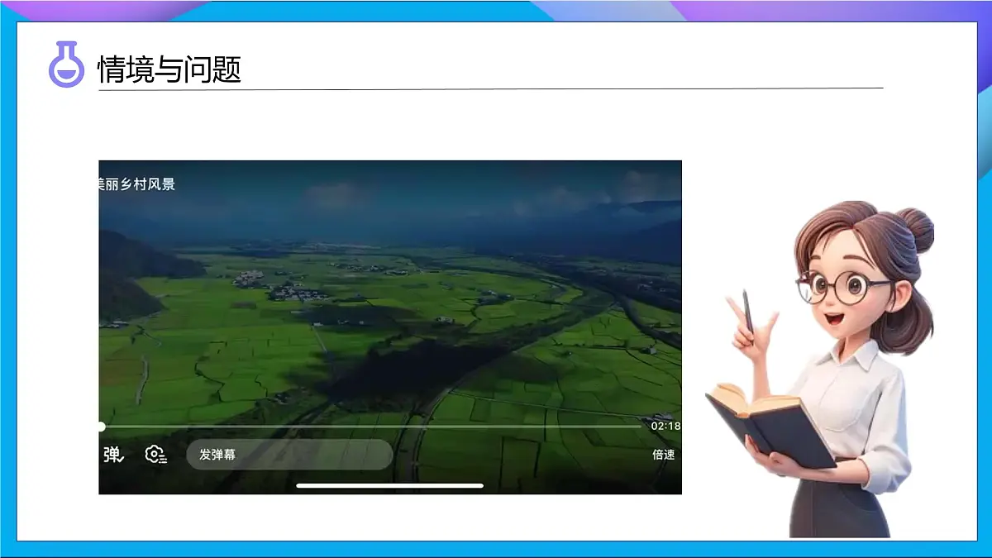Screen dimensions: 992x558
Task: Click the pen in teacher's raised hand
Action: click(747, 309)
